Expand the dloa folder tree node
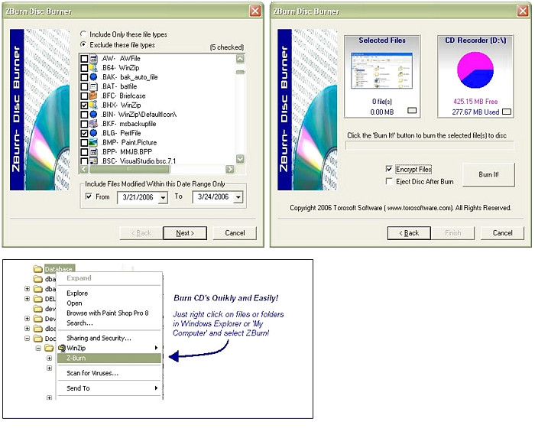 pyautogui.click(x=27, y=329)
